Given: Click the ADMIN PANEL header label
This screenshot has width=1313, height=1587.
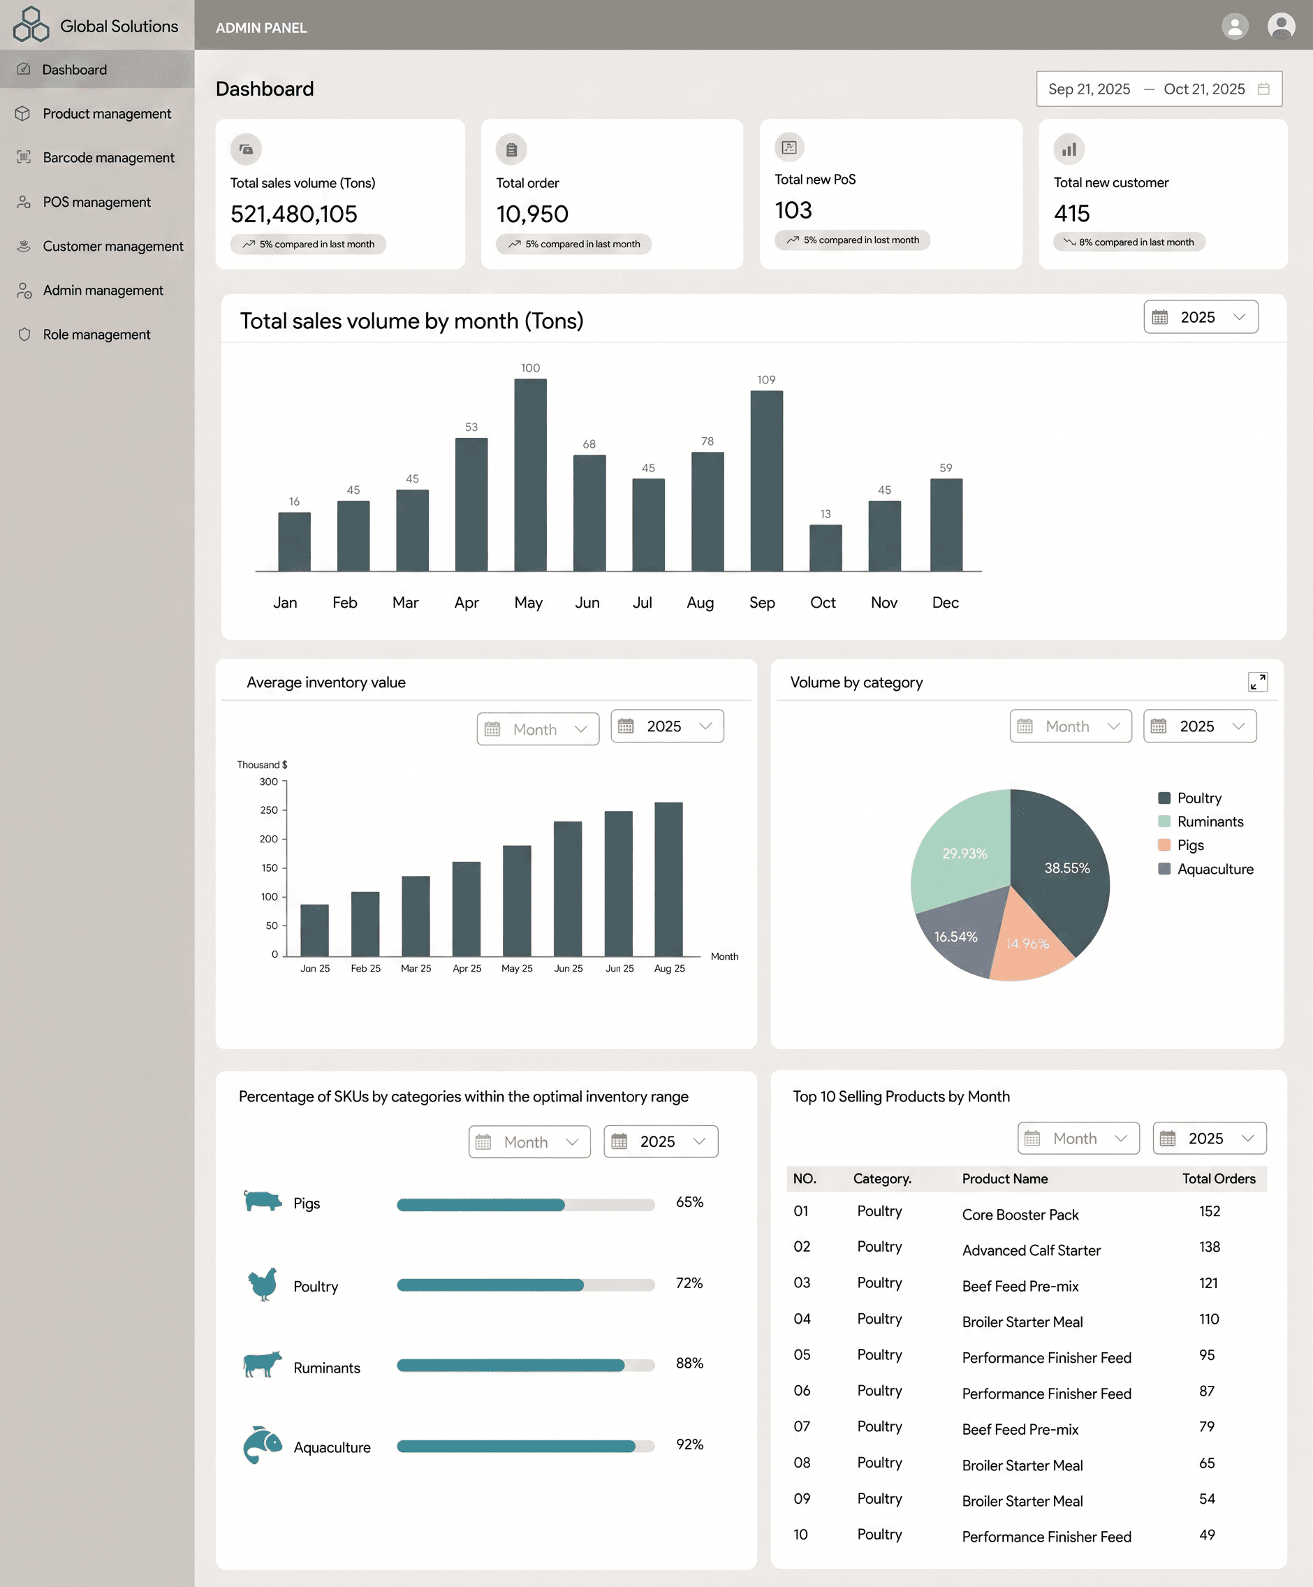Looking at the screenshot, I should (261, 28).
